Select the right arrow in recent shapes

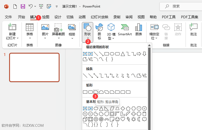tap(139, 54)
